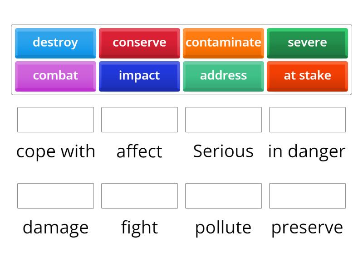Select the 'destroy' word tile

click(x=55, y=43)
